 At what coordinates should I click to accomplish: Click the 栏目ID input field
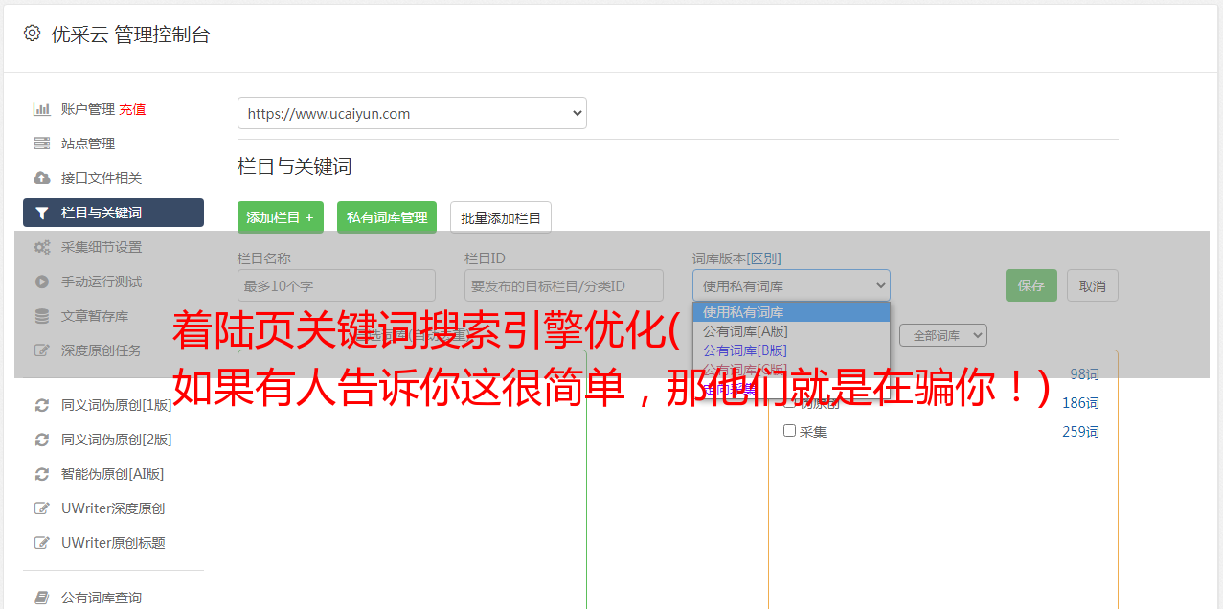click(x=564, y=285)
